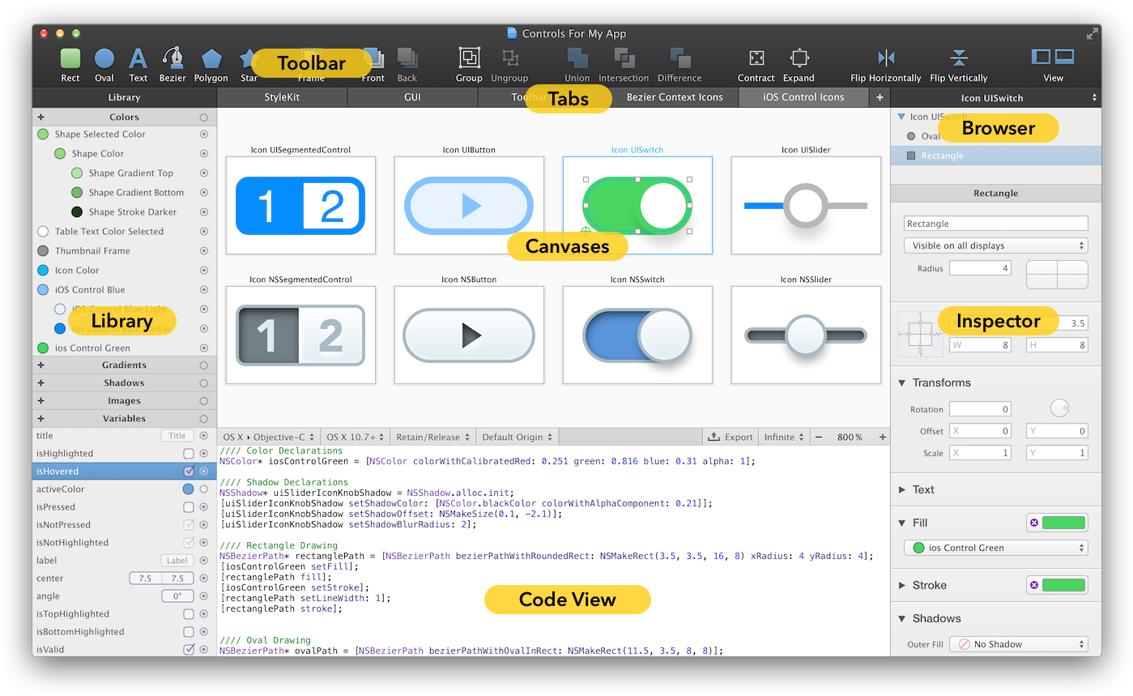Switch to the GUI tab
The width and height of the screenshot is (1133, 696).
(x=412, y=96)
